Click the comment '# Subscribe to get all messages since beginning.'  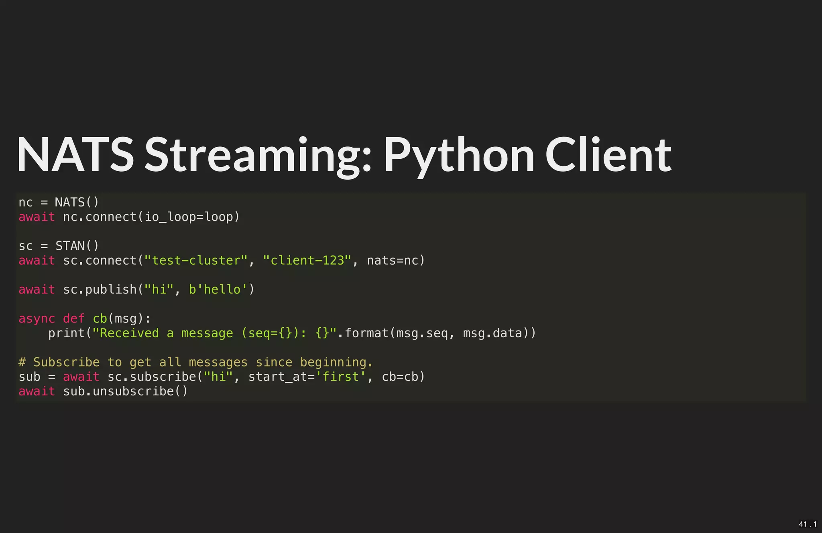click(x=195, y=363)
